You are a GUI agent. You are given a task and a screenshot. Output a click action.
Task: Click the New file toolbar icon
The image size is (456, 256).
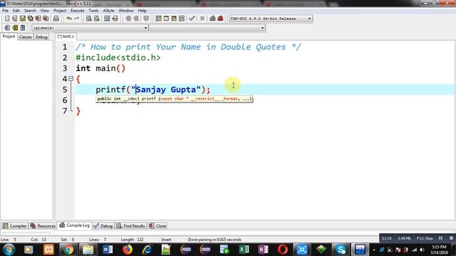(x=7, y=18)
